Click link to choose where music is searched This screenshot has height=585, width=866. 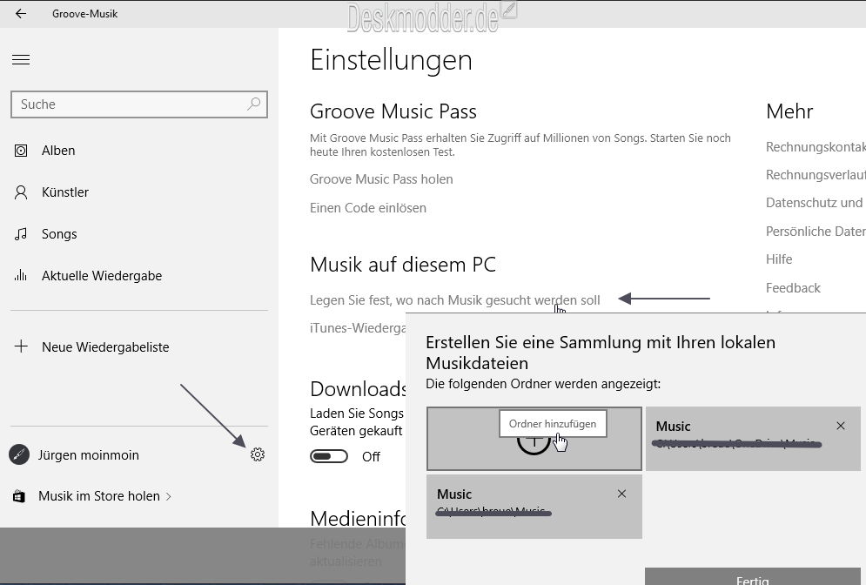(x=454, y=300)
